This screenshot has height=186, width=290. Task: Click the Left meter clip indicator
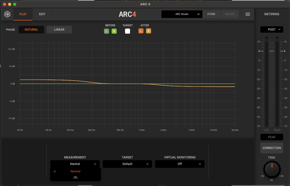pos(266,38)
